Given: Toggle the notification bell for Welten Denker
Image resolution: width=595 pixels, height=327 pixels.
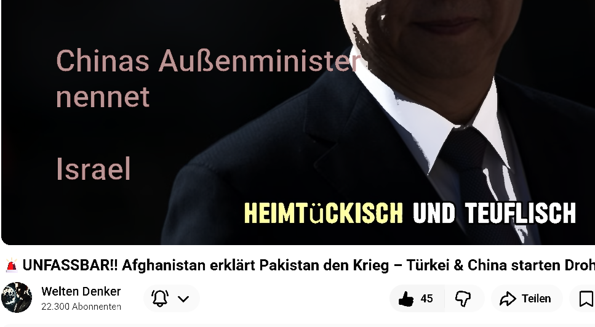Looking at the screenshot, I should click(x=160, y=299).
